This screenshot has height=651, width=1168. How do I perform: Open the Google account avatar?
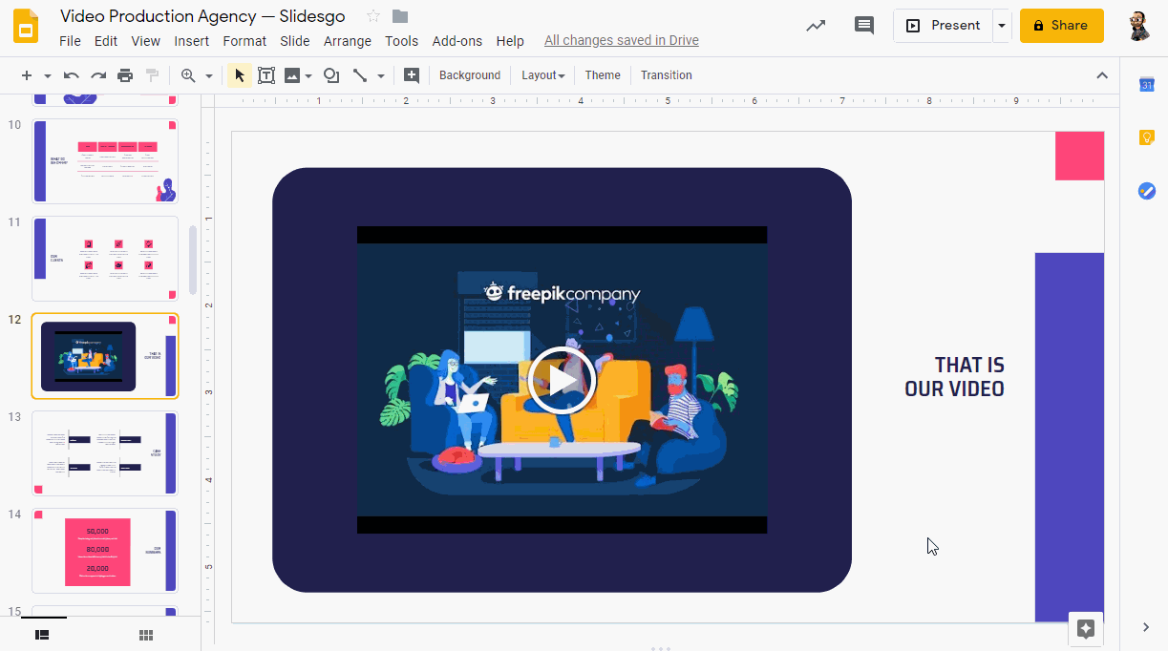(x=1139, y=26)
